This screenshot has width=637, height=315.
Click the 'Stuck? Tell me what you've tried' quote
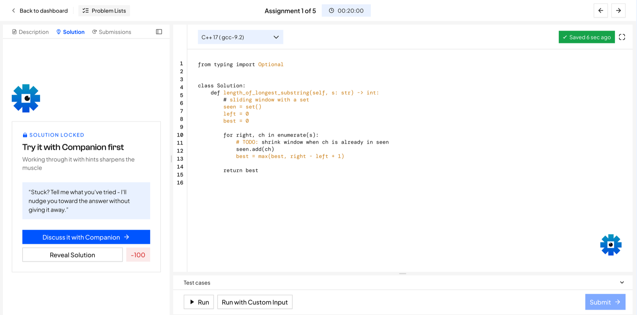point(86,201)
